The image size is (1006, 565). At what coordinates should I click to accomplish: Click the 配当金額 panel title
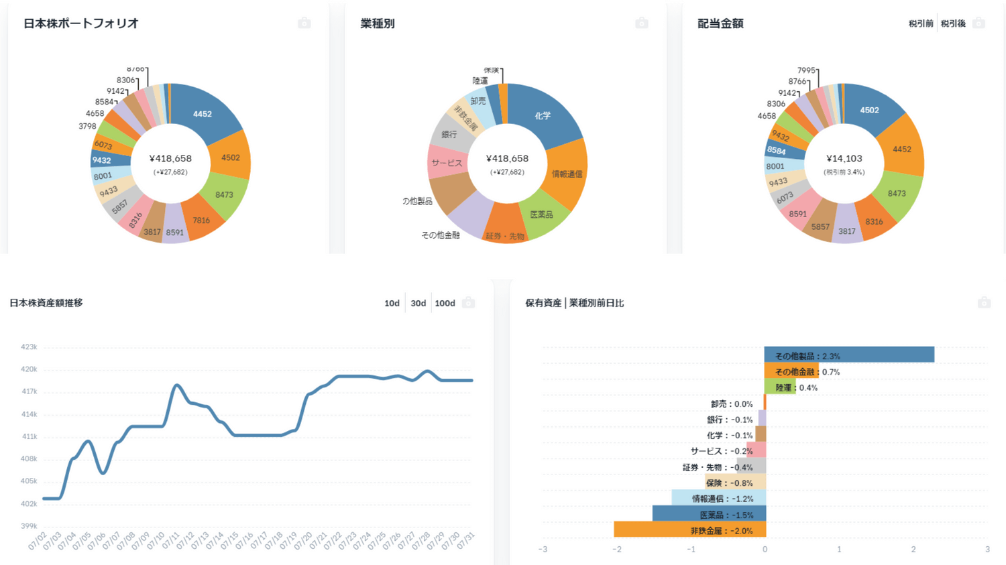(720, 23)
